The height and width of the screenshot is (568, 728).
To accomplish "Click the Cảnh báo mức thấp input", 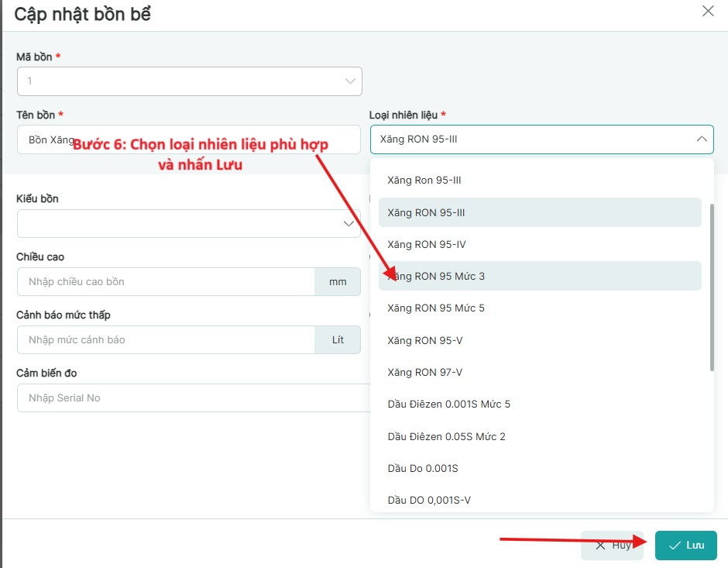I will coord(166,339).
